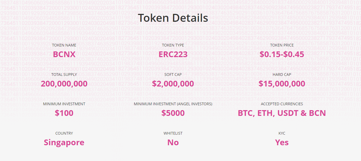Image resolution: width=361 pixels, height=161 pixels.
Task: Select the $15,000,000 hard cap value
Action: point(282,83)
